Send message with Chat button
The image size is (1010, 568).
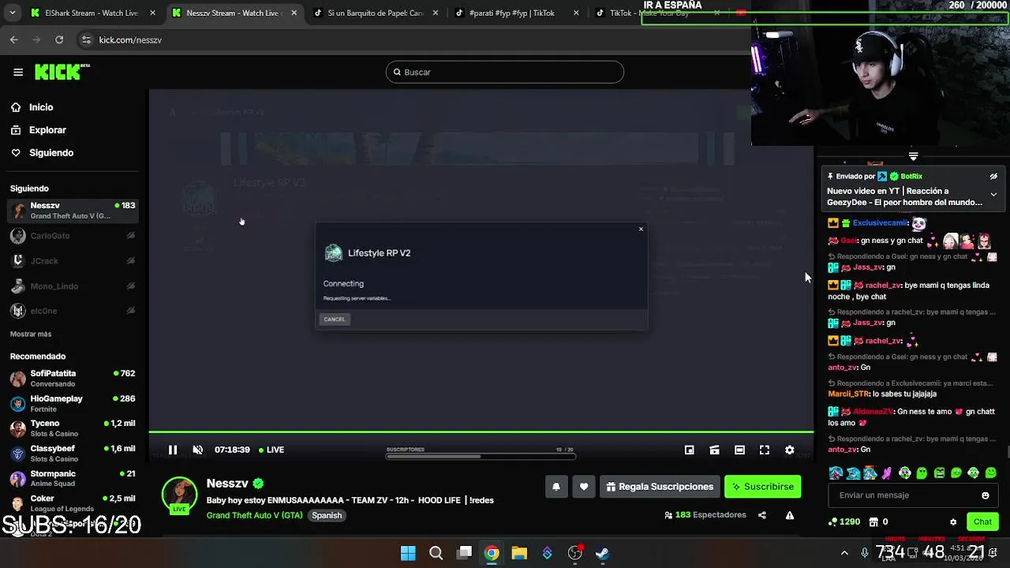(982, 521)
